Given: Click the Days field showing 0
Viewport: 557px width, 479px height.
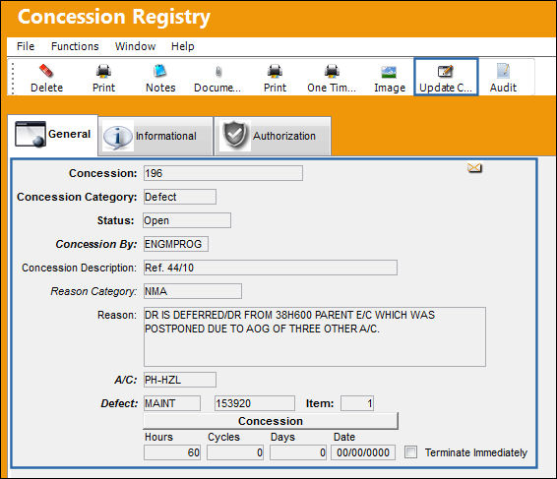Looking at the screenshot, I should tap(298, 452).
